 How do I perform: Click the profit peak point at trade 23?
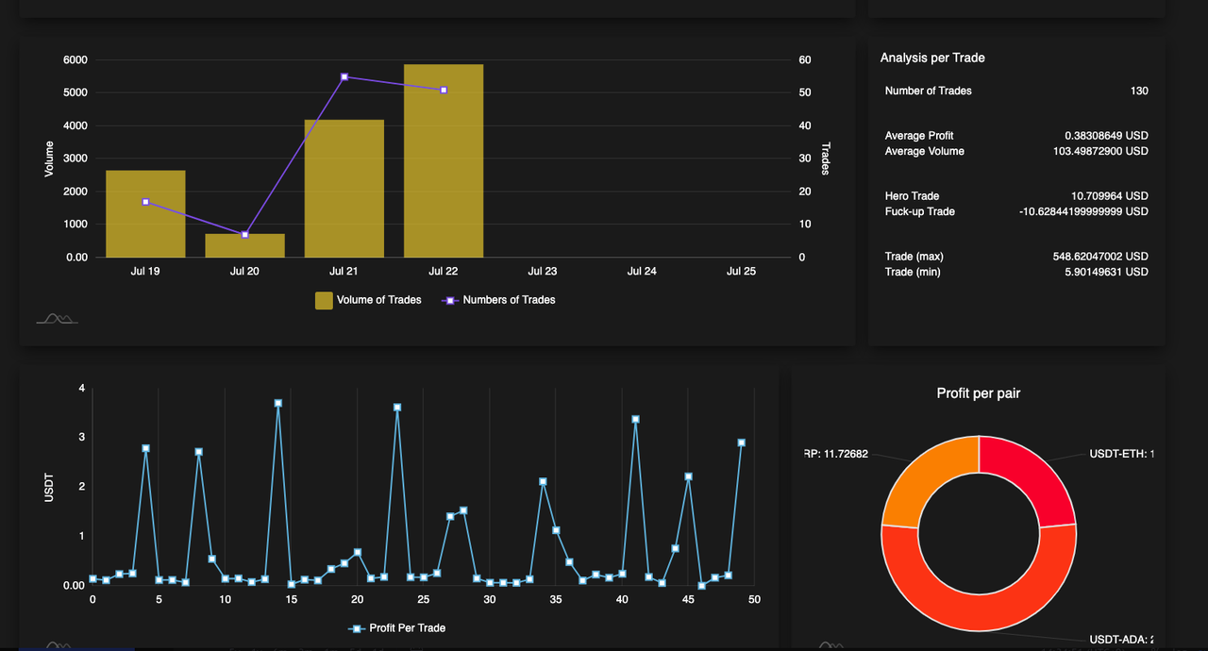397,408
